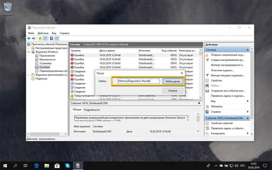The image size is (272, 170).
Task: Click the search text field with MemoryDiagnostics-Results
Action: [139, 81]
